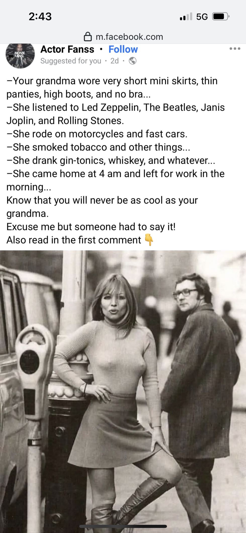
Task: Tap the 5G network indicator
Action: pos(202,17)
